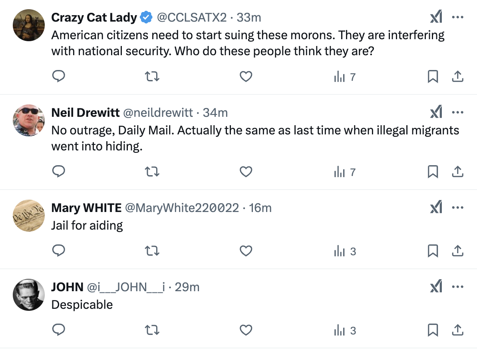Screen dimensions: 477x352
Task: Like Crazy Cat Lady's tweet
Action: [x=246, y=76]
